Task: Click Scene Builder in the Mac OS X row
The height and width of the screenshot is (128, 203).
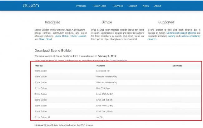Action: (41, 88)
